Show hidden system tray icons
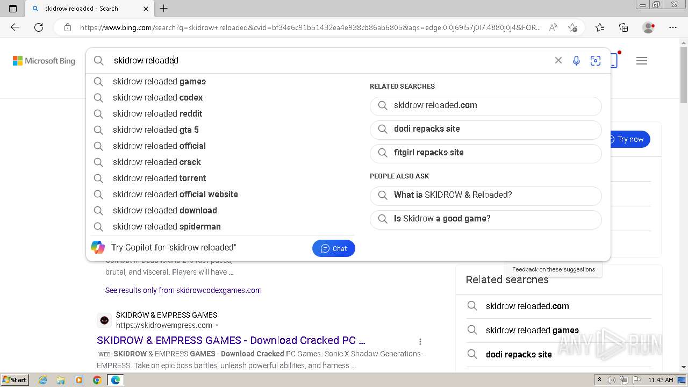The width and height of the screenshot is (688, 387). 599,380
